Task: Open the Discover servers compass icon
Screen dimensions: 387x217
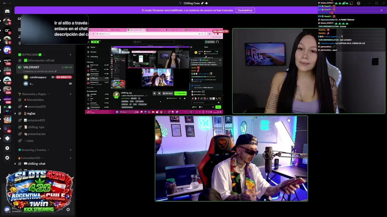Action: point(7,158)
